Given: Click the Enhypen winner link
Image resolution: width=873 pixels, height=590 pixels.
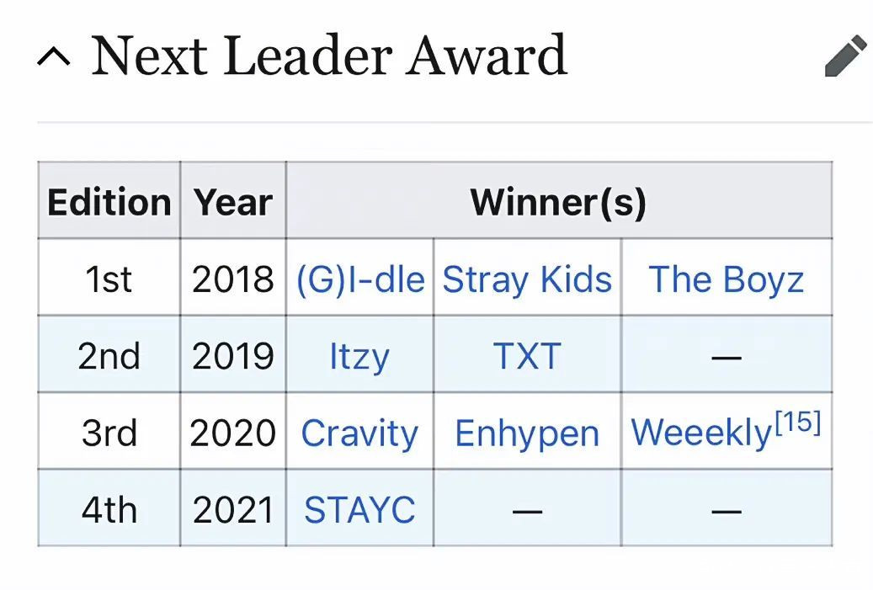Looking at the screenshot, I should (527, 433).
